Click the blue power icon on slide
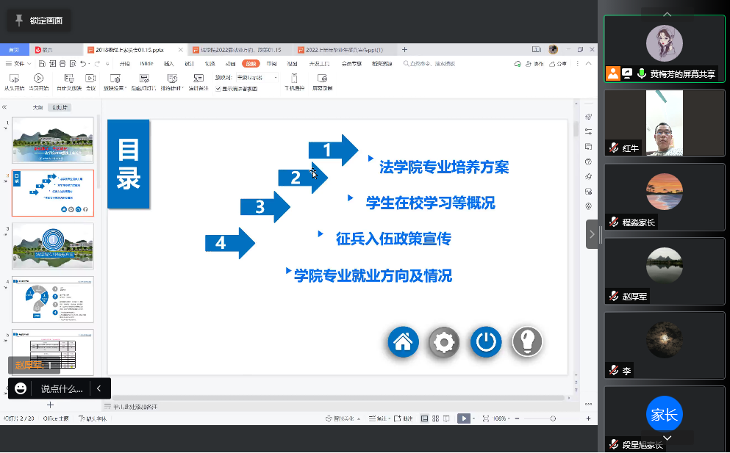Image resolution: width=730 pixels, height=453 pixels. pyautogui.click(x=486, y=341)
